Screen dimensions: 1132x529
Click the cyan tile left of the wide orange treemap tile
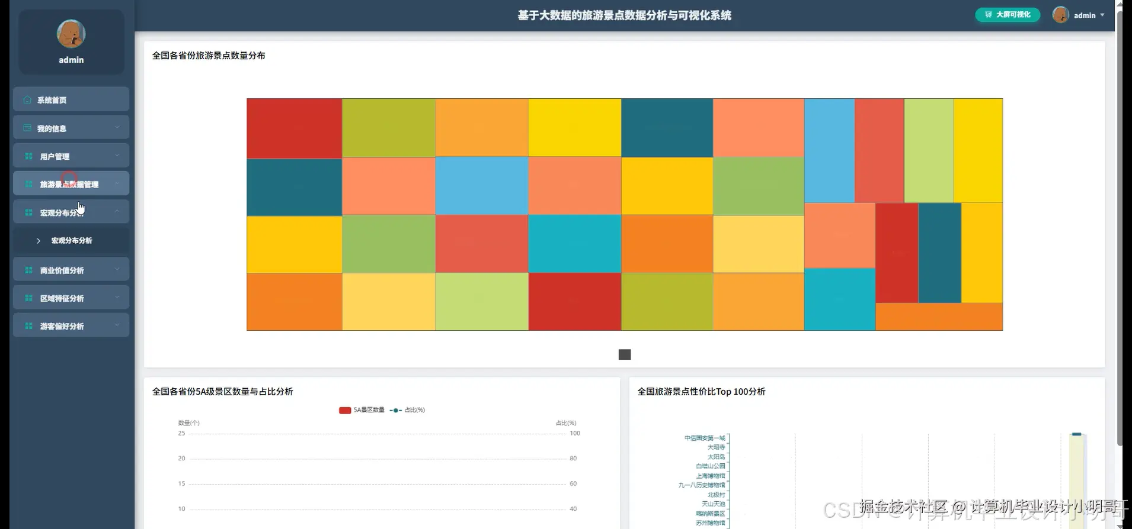tap(839, 299)
